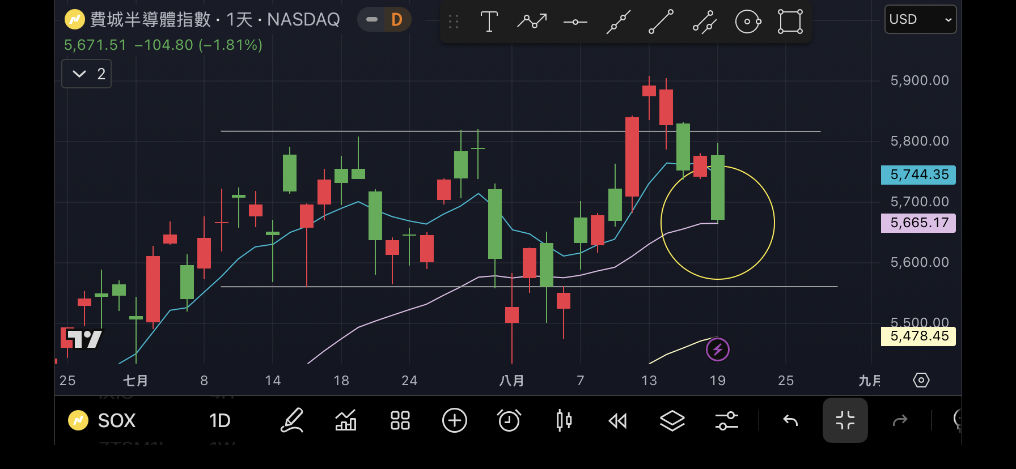Open the indicators panel
This screenshot has width=1016, height=469.
[346, 420]
